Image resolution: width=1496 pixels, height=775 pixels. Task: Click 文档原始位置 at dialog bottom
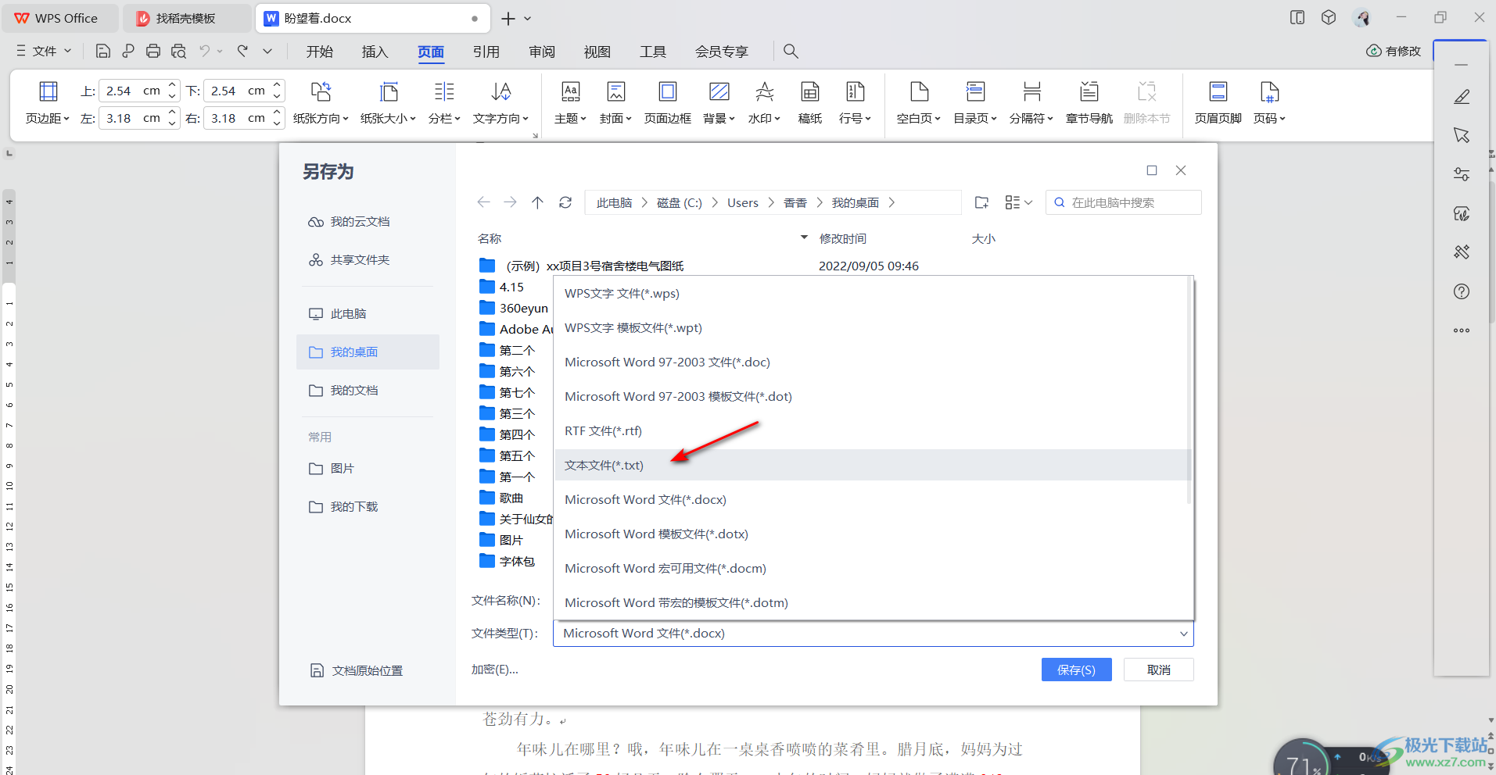[x=357, y=670]
